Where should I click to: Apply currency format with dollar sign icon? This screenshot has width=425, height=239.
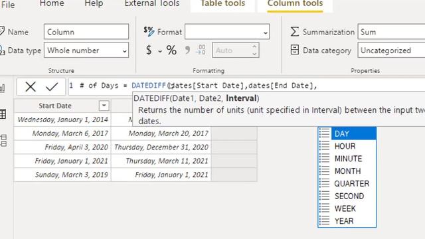(149, 50)
